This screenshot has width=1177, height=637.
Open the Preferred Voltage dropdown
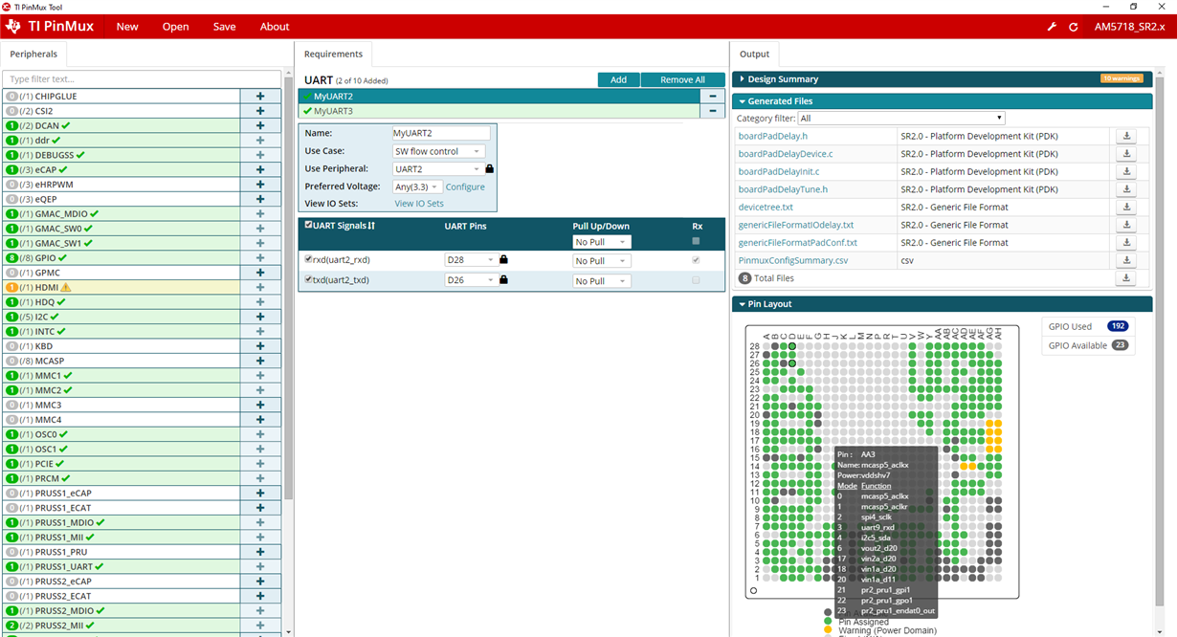417,187
